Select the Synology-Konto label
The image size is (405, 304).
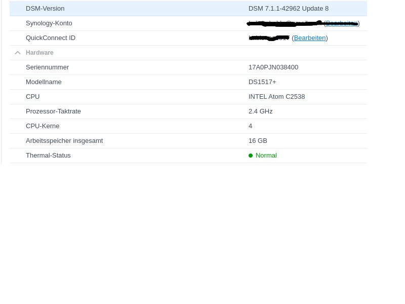[x=49, y=23]
